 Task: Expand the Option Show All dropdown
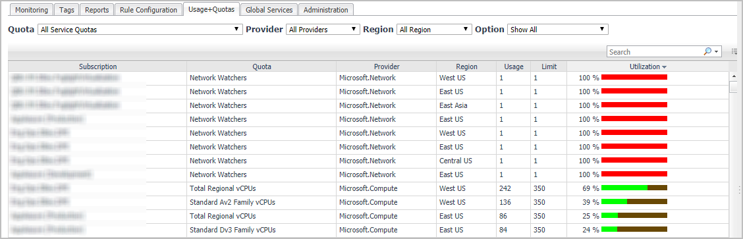558,30
